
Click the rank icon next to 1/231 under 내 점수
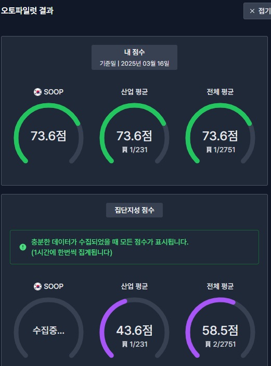tap(125, 150)
